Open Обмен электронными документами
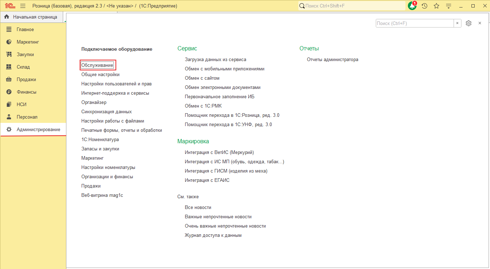The width and height of the screenshot is (490, 269). click(x=223, y=88)
